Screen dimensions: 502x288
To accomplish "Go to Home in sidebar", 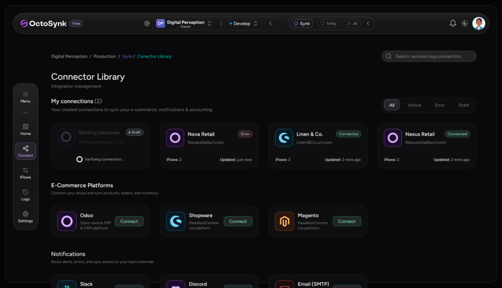I will pos(25,129).
